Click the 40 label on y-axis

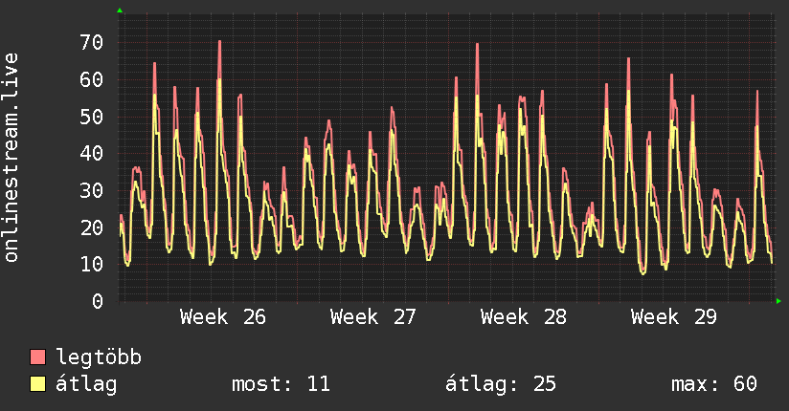click(x=92, y=154)
